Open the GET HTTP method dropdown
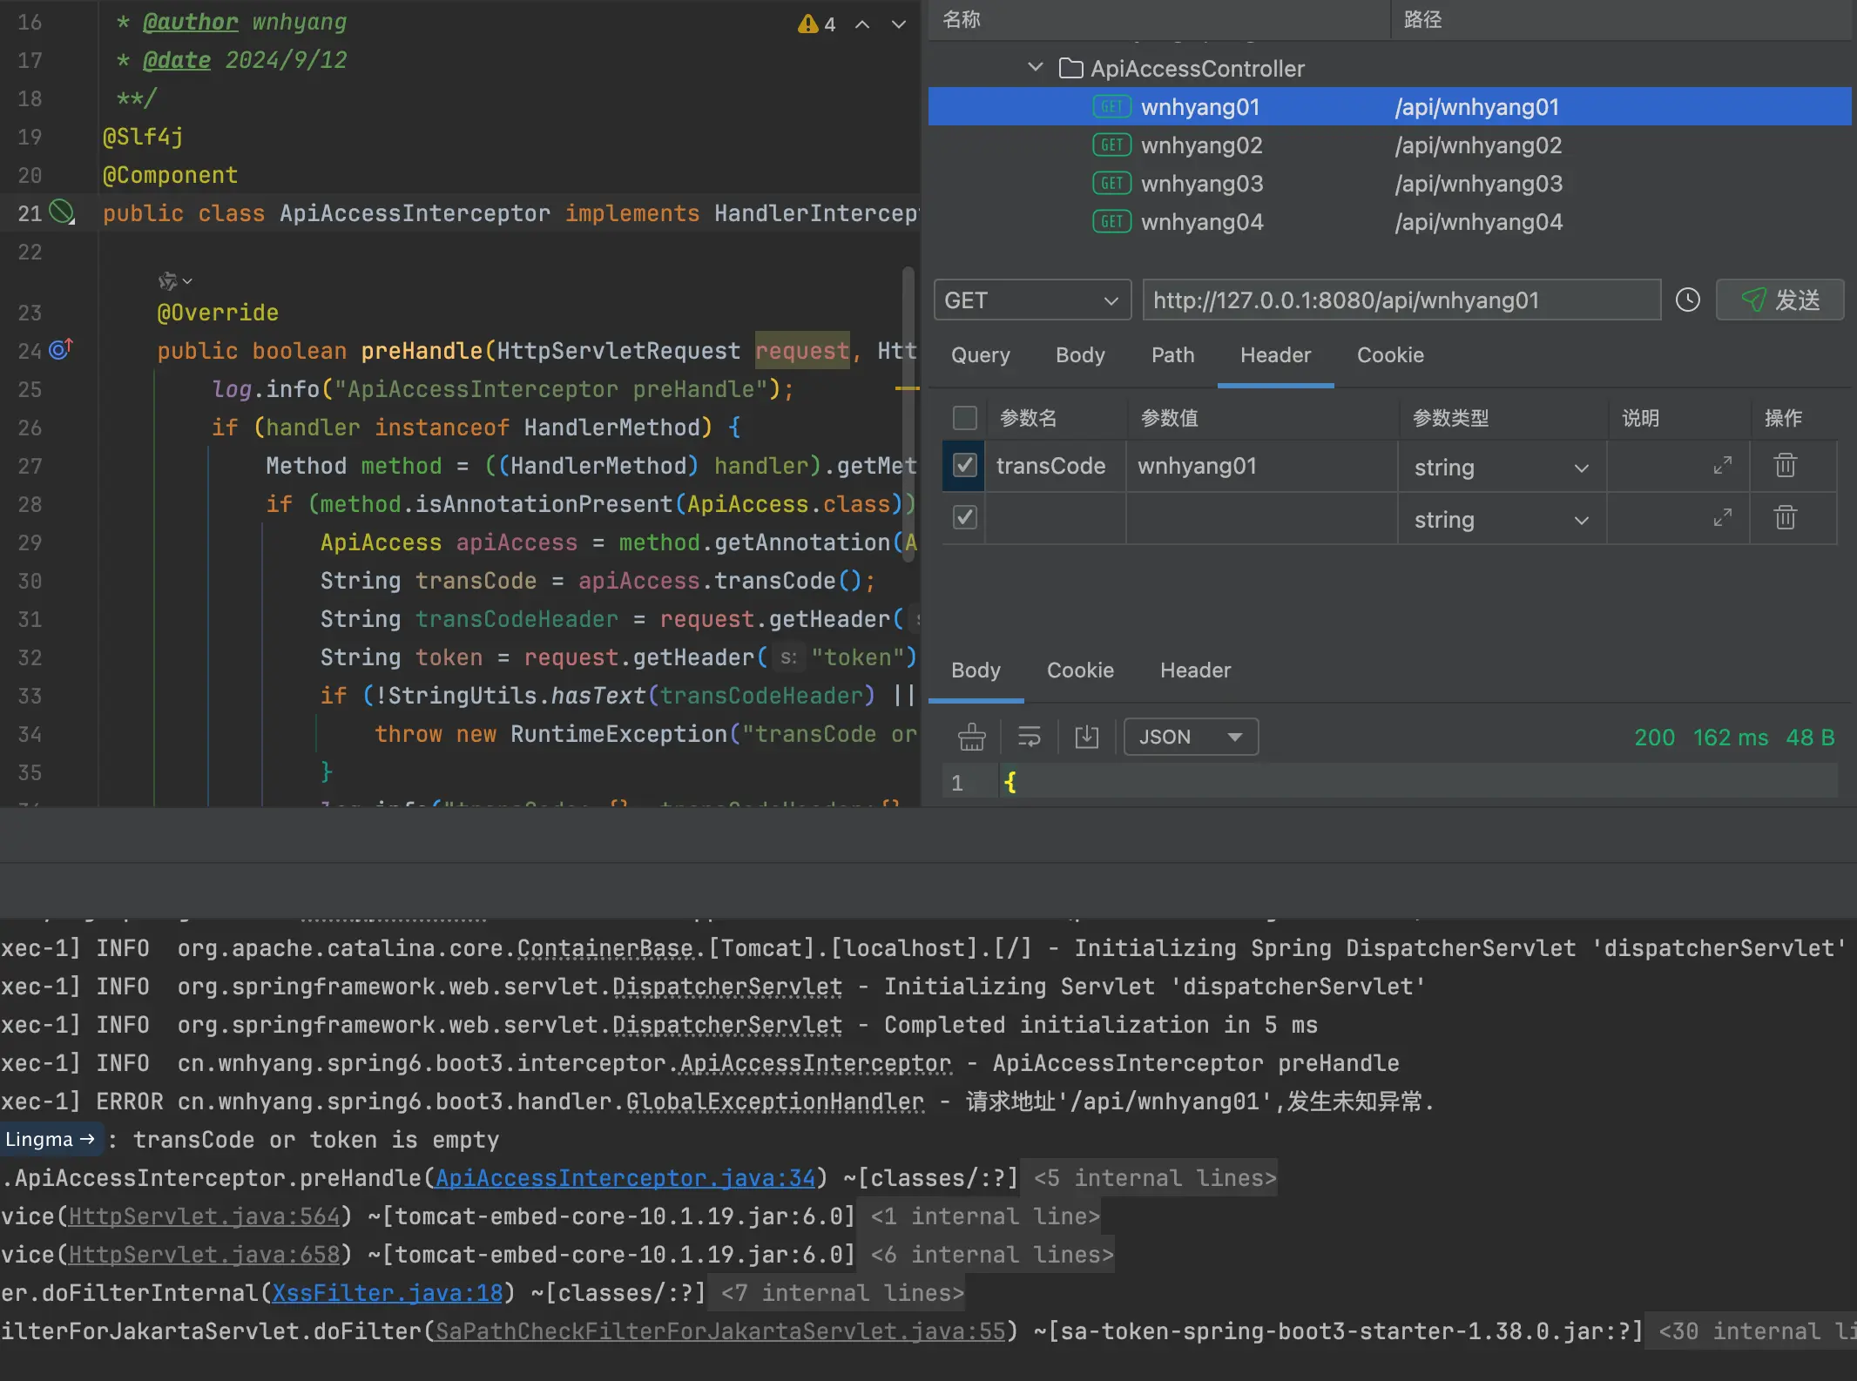Viewport: 1857px width, 1381px height. [1032, 300]
